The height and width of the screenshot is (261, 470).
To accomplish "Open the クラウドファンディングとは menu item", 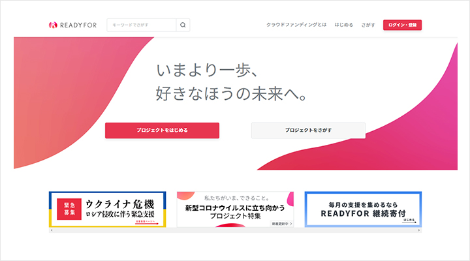I will coord(295,25).
